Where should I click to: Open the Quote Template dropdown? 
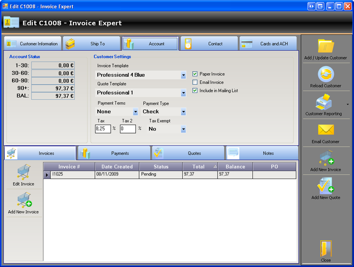pos(183,93)
